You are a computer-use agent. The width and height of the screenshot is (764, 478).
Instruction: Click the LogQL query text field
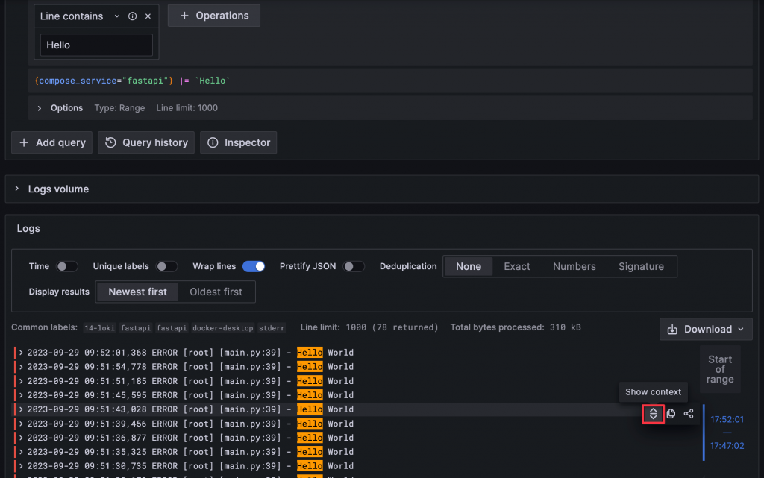pos(389,81)
